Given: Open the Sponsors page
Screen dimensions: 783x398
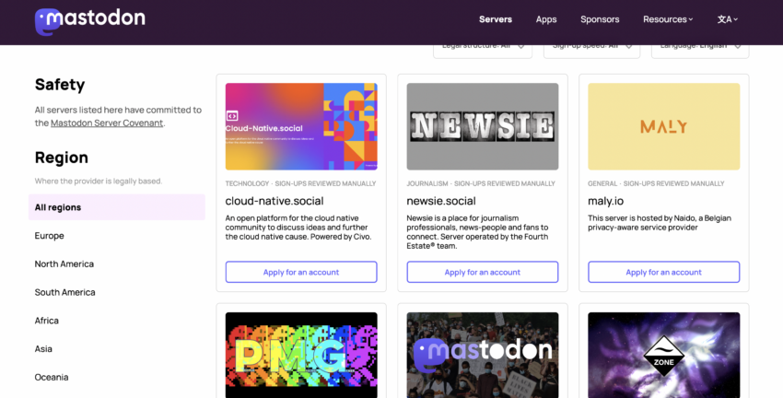Looking at the screenshot, I should click(600, 19).
